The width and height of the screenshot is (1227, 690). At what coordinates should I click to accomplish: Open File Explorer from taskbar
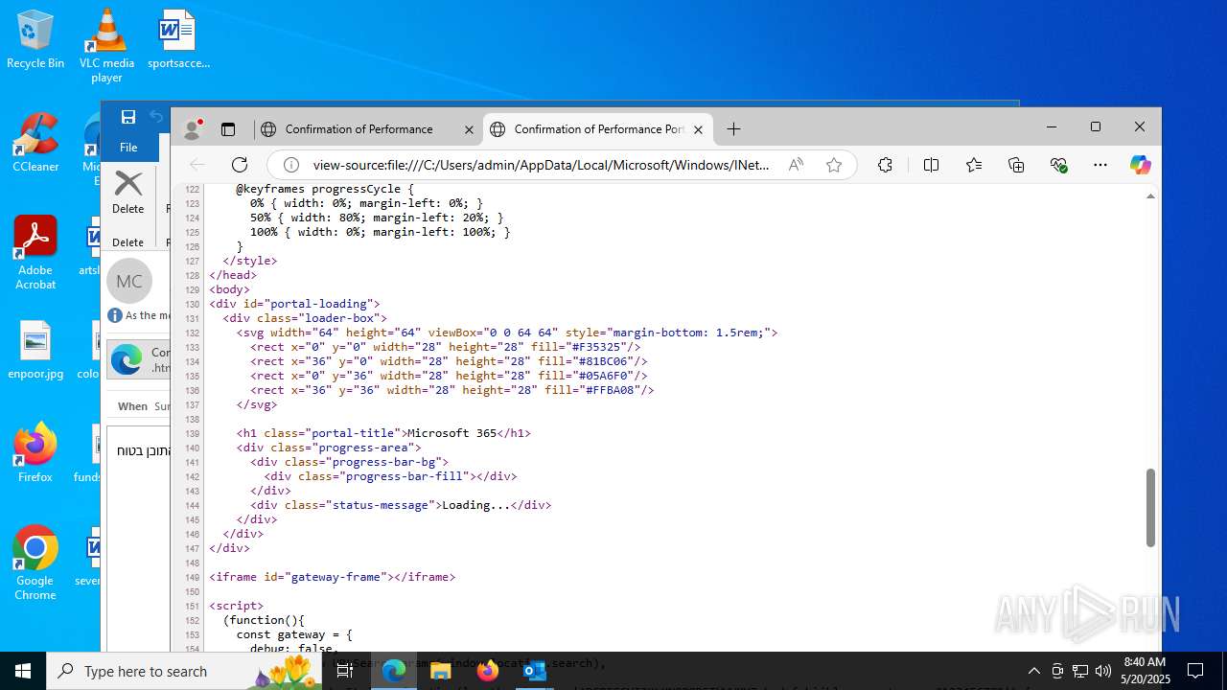441,671
